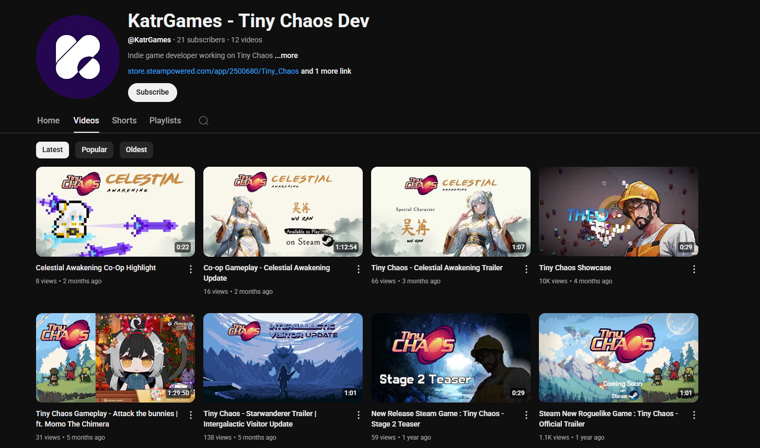Play the 1:12:54 Co-op Gameplay thumbnail
Screen dimensions: 760x448
pos(283,212)
